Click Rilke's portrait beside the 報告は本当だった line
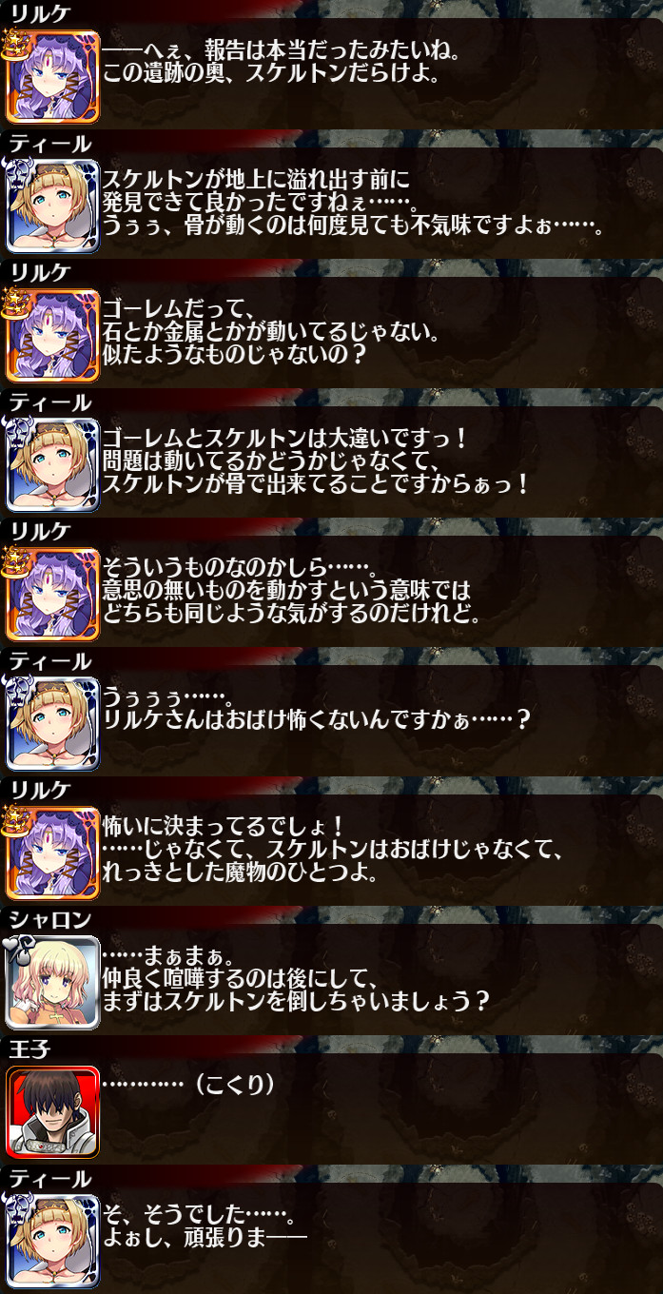Viewport: 663px width, 1294px height. [52, 76]
